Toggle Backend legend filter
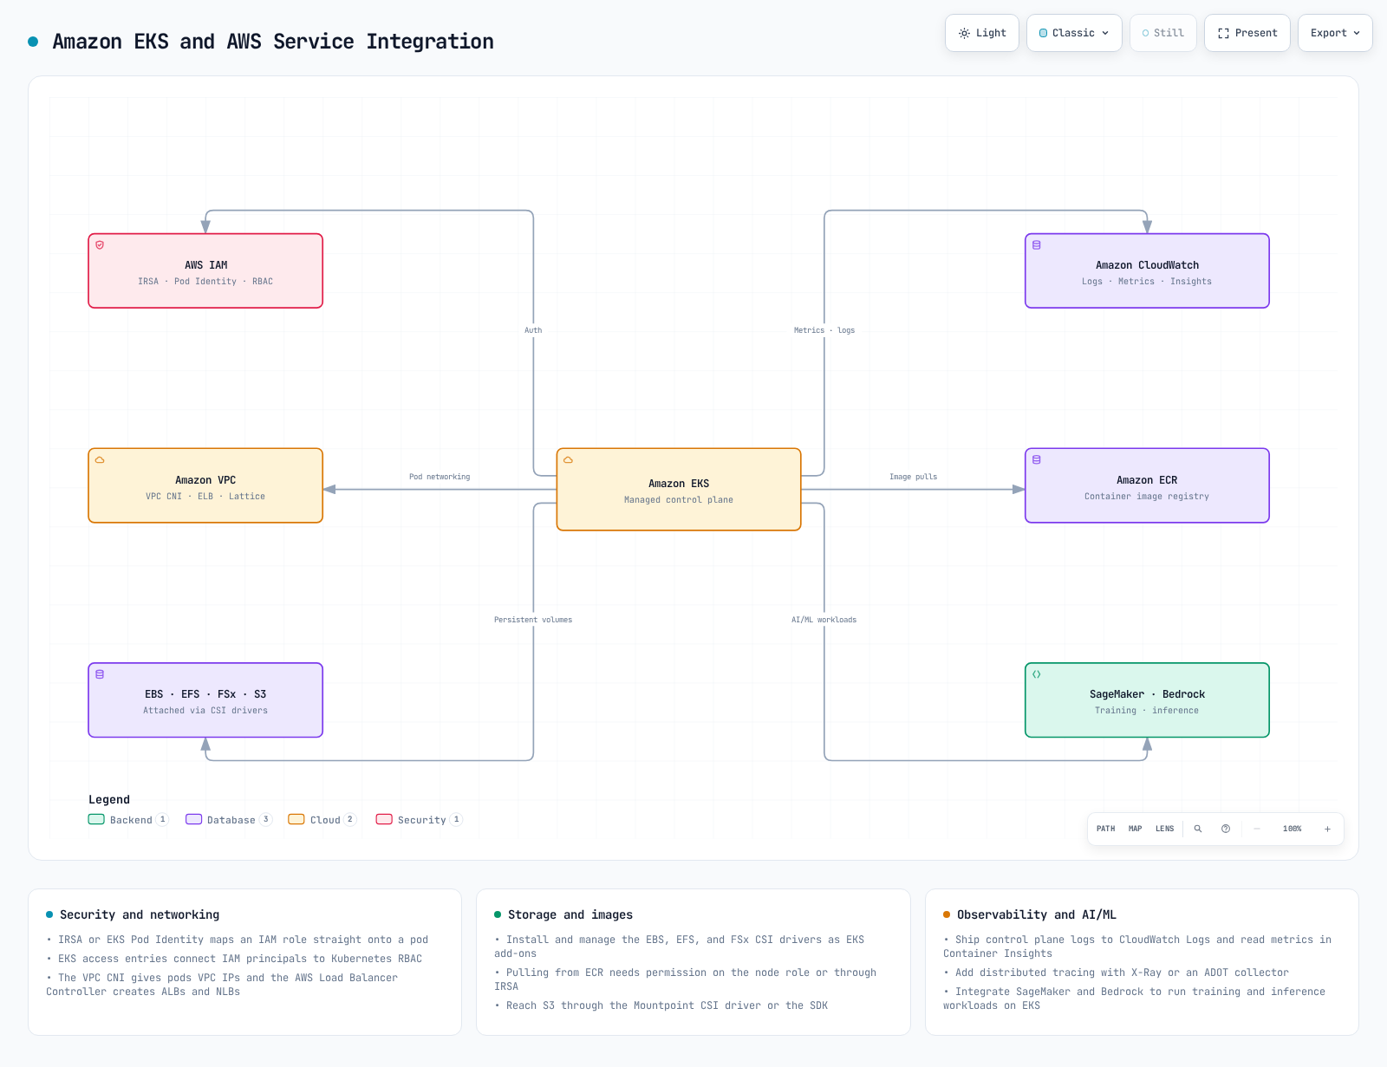This screenshot has height=1067, width=1387. pos(127,820)
